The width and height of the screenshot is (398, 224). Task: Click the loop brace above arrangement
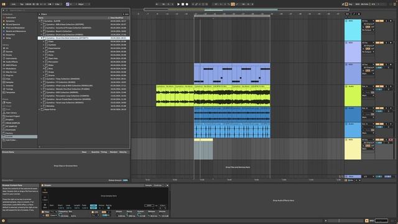point(232,16)
